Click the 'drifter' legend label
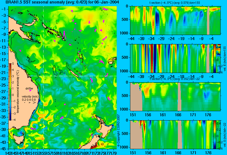The height and width of the screenshot is (155, 227). 29,88
